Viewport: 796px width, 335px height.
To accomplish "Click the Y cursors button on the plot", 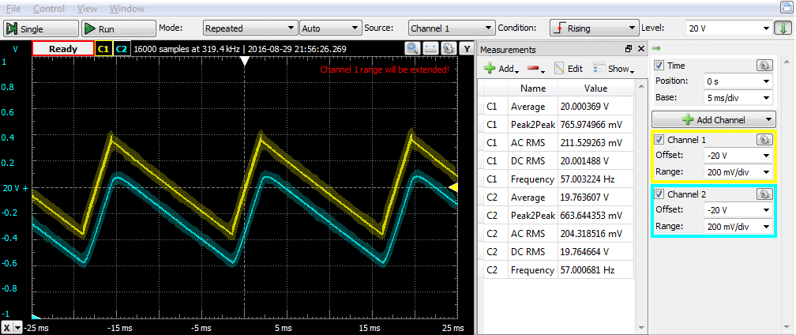I will 467,49.
